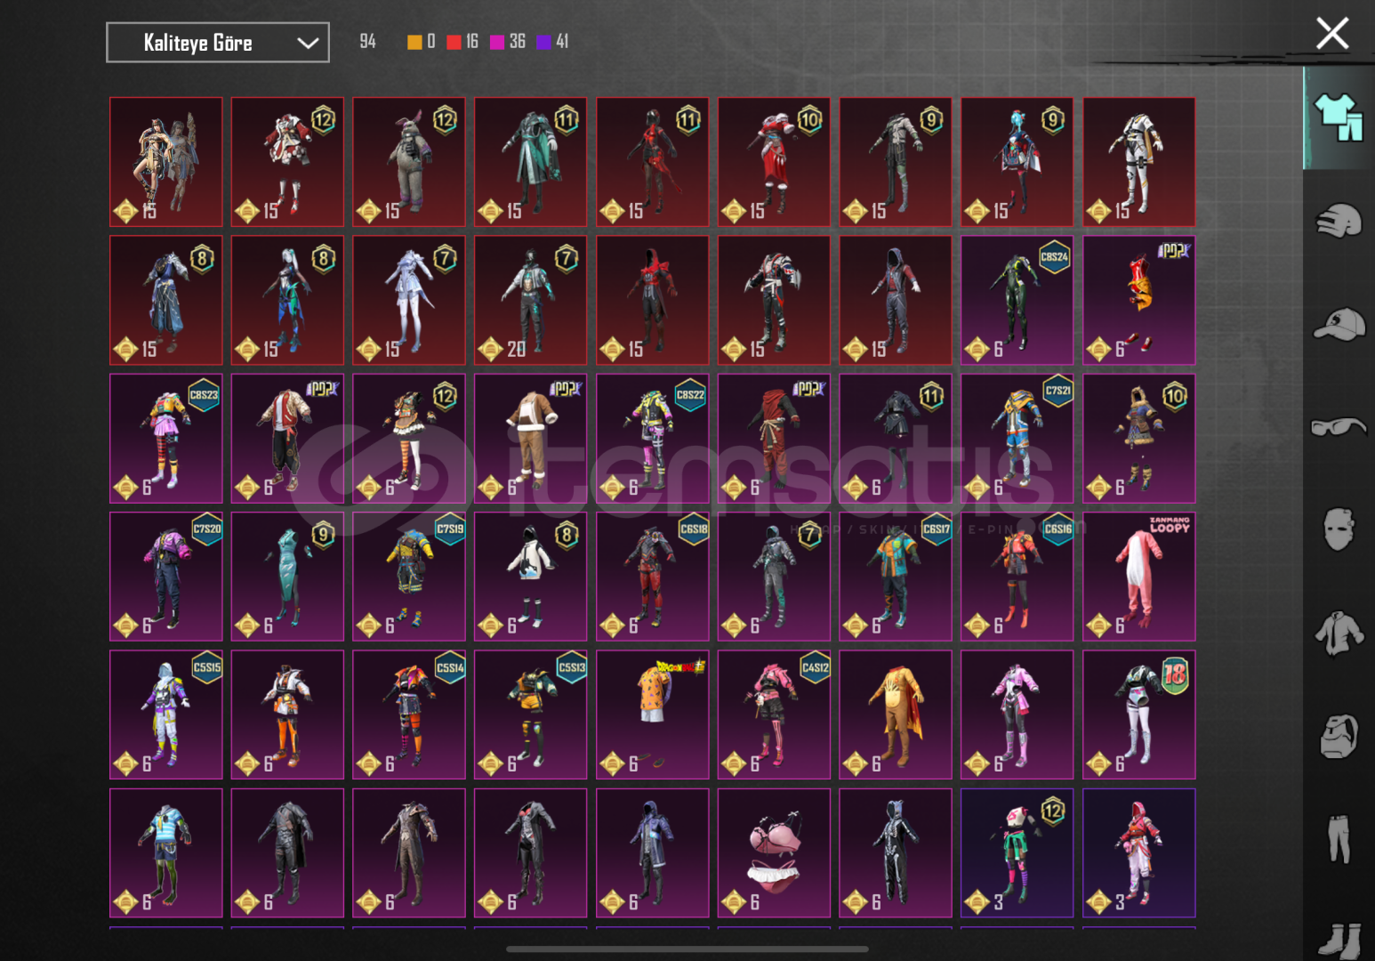This screenshot has width=1375, height=961.
Task: Open the face mask category icon
Action: [x=1339, y=530]
